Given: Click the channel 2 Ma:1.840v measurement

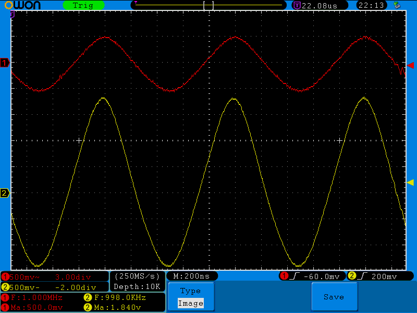Looking at the screenshot, I should pyautogui.click(x=118, y=307).
